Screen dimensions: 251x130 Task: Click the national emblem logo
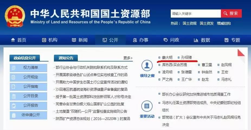coord(15,17)
